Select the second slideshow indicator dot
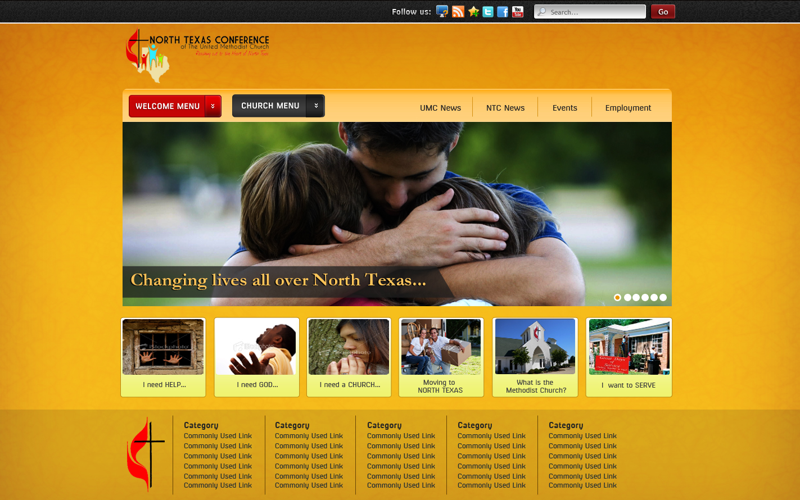The image size is (800, 500). (627, 297)
